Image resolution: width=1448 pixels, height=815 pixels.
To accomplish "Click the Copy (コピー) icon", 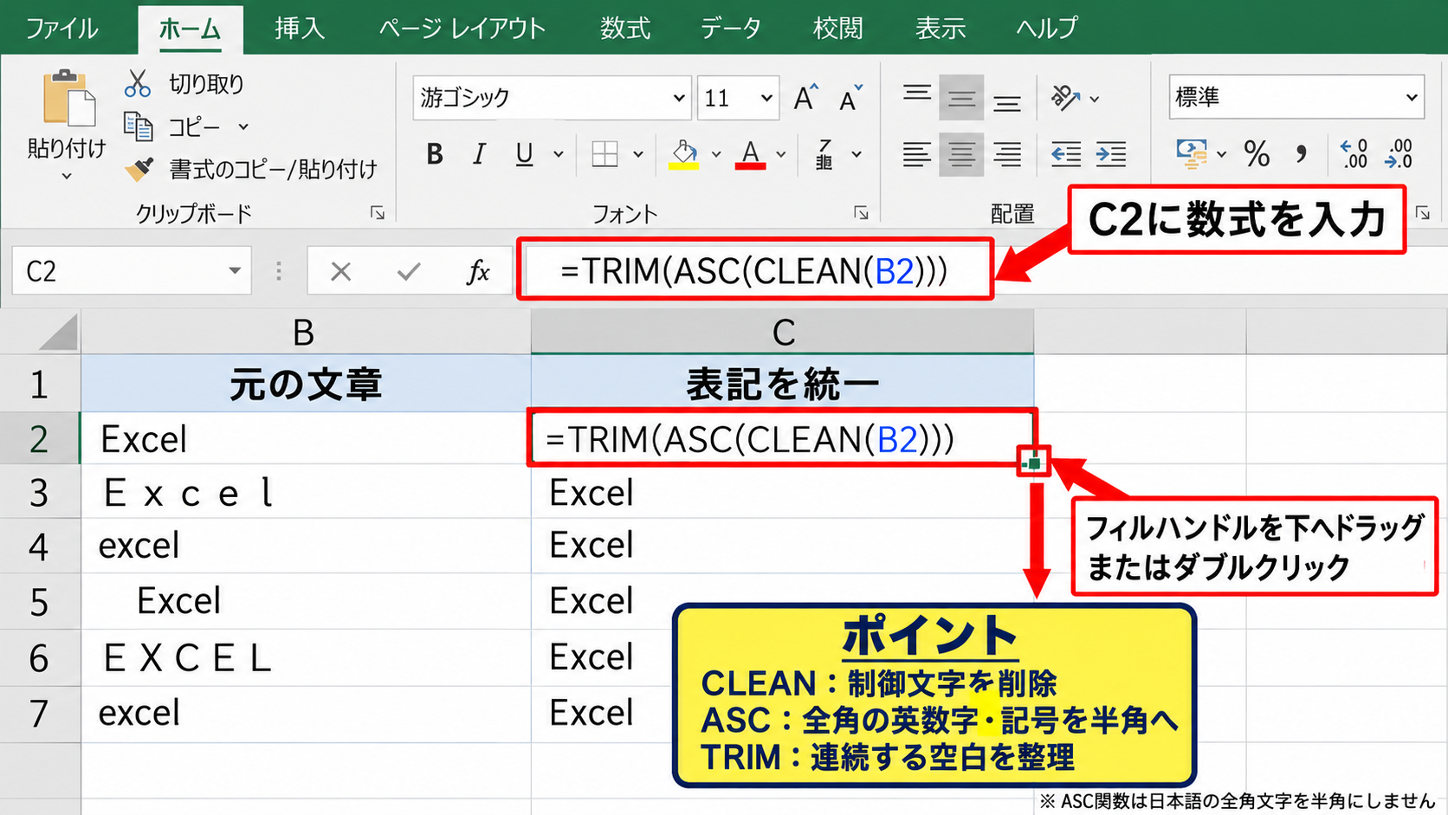I will point(138,127).
